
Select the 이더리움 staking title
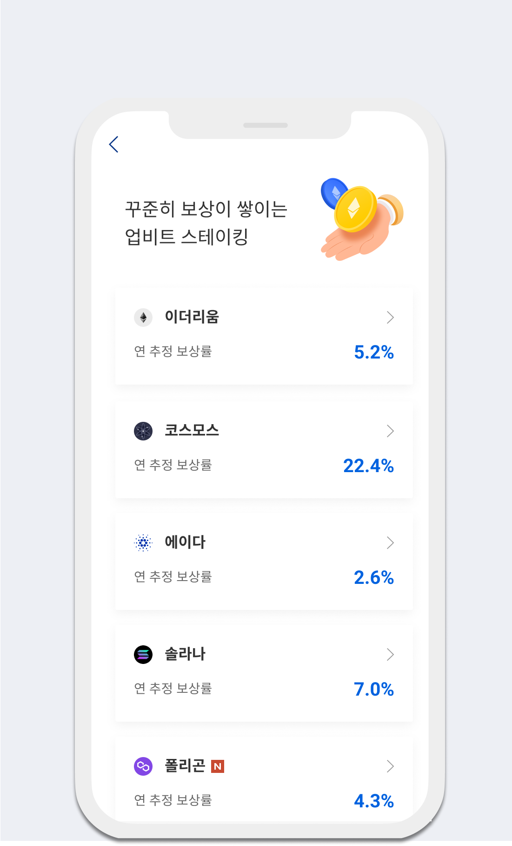click(x=192, y=317)
